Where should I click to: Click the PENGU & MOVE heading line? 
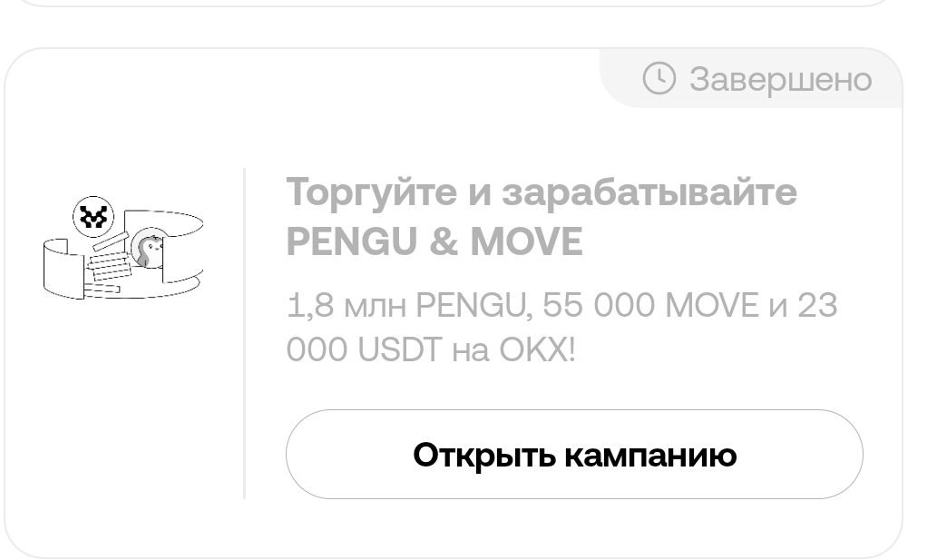[x=434, y=241]
